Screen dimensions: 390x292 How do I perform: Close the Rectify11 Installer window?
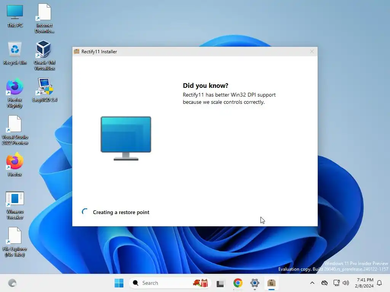click(312, 51)
